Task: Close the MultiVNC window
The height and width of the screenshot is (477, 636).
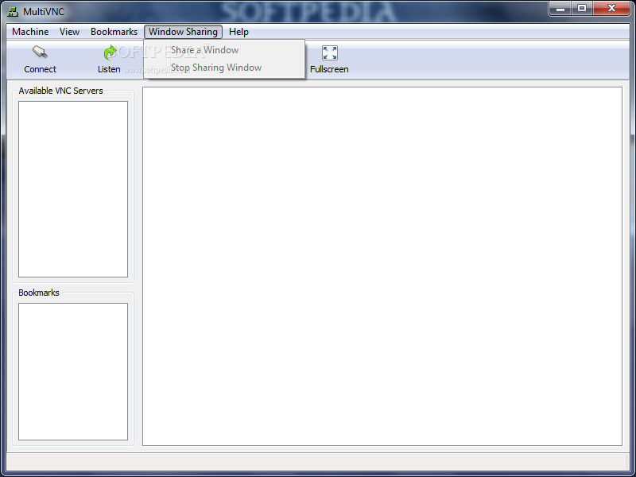Action: [611, 8]
